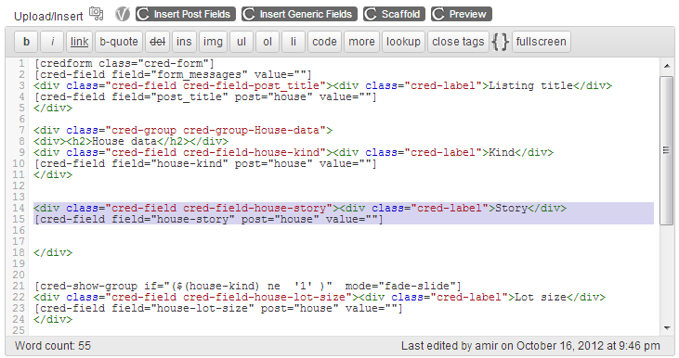Click the vertical scrollbar thumb
The image size is (679, 358).
point(667,150)
